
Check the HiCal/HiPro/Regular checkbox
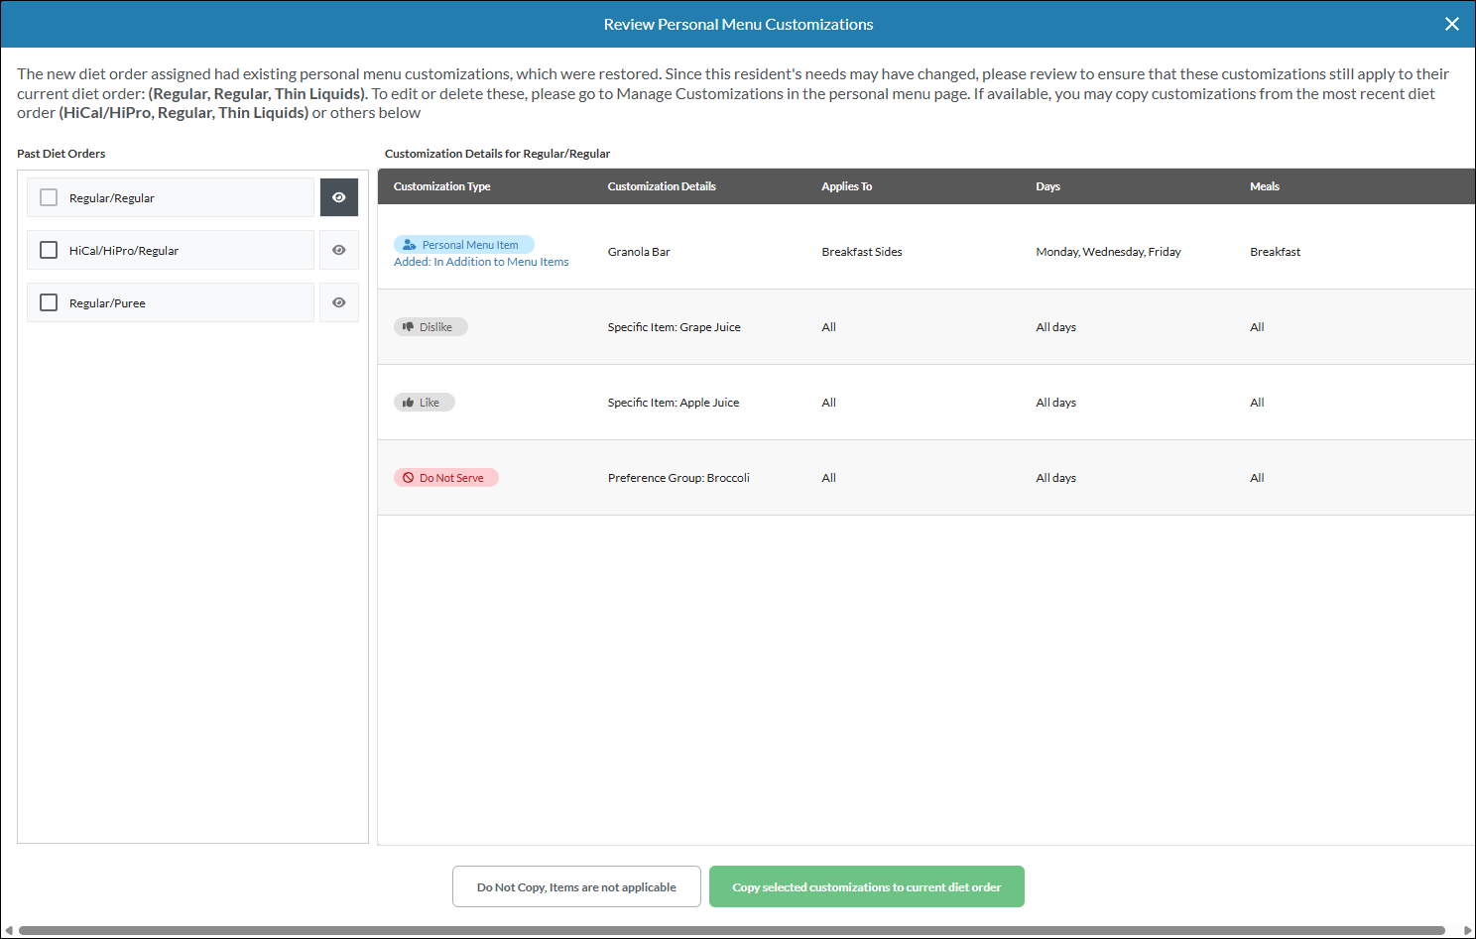(x=49, y=250)
